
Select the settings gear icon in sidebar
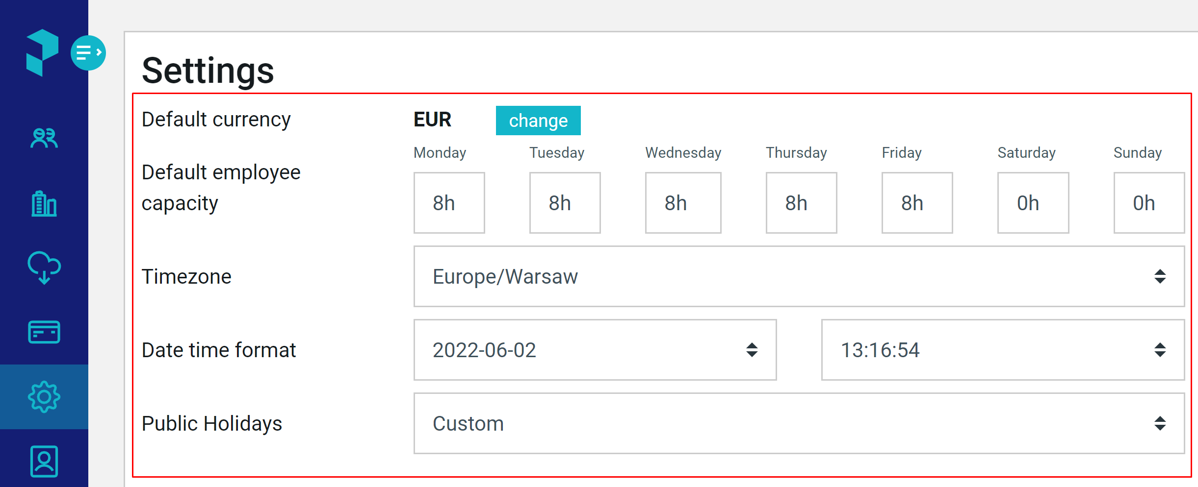click(x=44, y=397)
